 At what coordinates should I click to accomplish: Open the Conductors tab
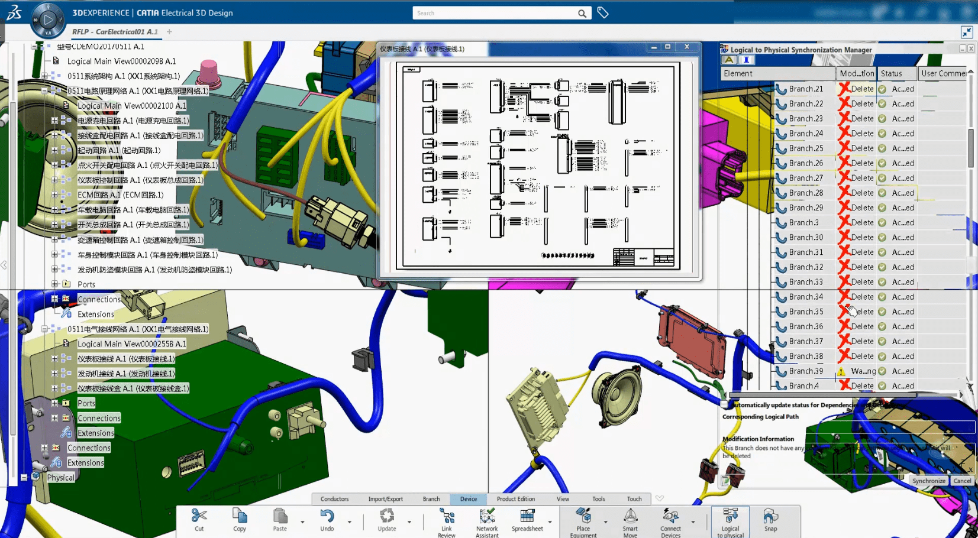[x=334, y=499]
